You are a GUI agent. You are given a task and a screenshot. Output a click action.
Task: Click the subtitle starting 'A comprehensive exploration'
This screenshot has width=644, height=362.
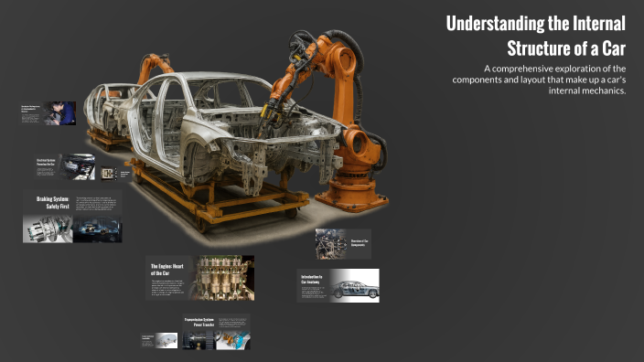pos(539,80)
